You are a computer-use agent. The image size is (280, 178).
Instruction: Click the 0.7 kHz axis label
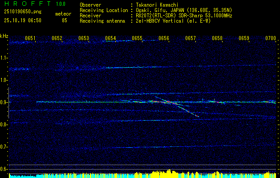(4, 147)
